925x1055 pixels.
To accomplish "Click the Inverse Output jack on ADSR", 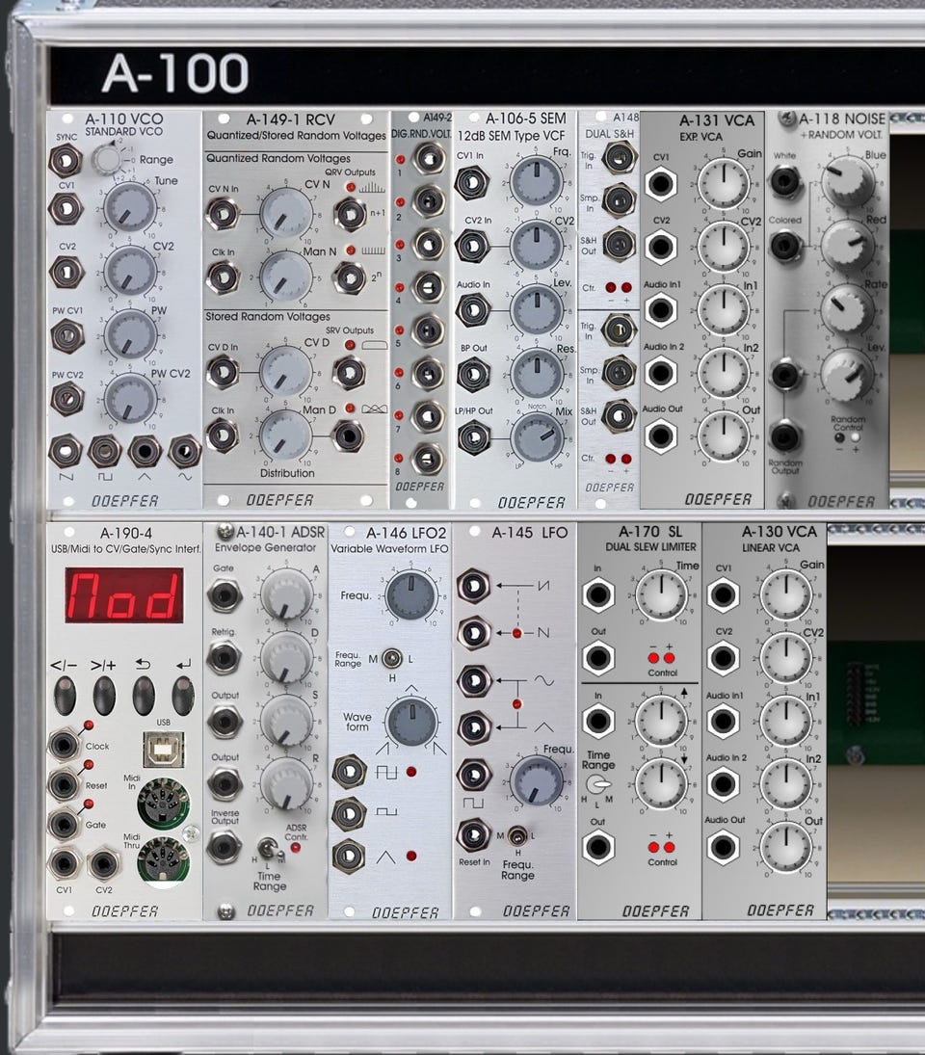I will click(224, 847).
